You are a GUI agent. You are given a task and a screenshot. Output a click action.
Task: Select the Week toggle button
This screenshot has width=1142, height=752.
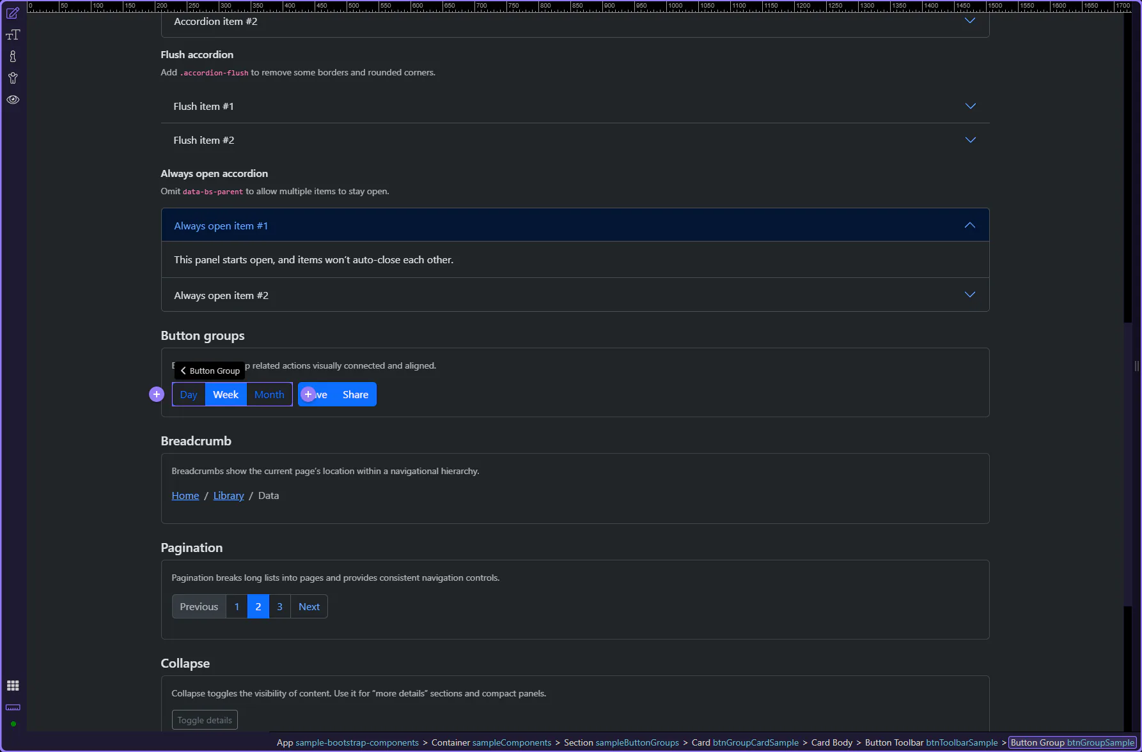pyautogui.click(x=226, y=395)
